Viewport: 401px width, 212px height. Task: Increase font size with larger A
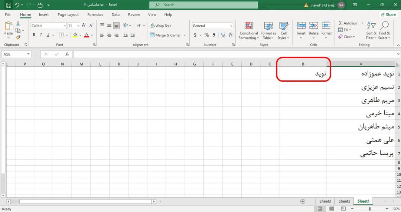coord(84,26)
